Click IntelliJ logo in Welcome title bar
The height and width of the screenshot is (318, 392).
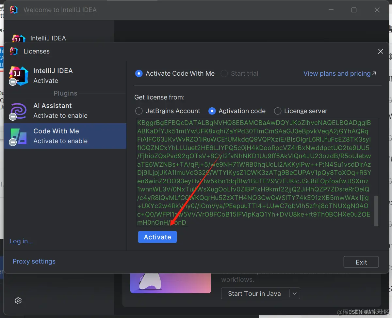coord(14,10)
